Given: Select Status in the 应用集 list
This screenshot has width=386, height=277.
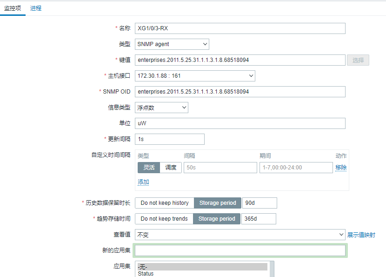Looking at the screenshot, I should pos(146,274).
